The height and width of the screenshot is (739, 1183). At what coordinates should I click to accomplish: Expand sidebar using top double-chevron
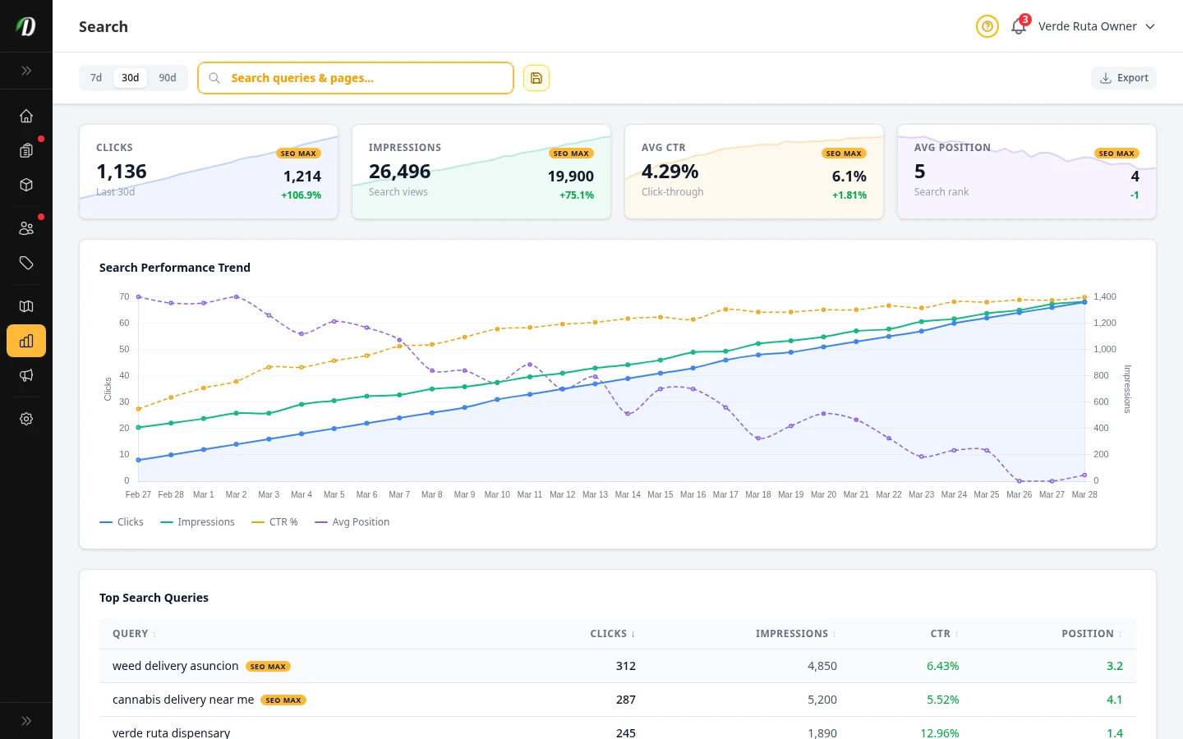pyautogui.click(x=26, y=70)
